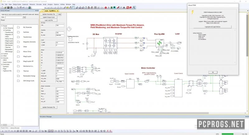Switch to the Project View tab

click(4, 128)
